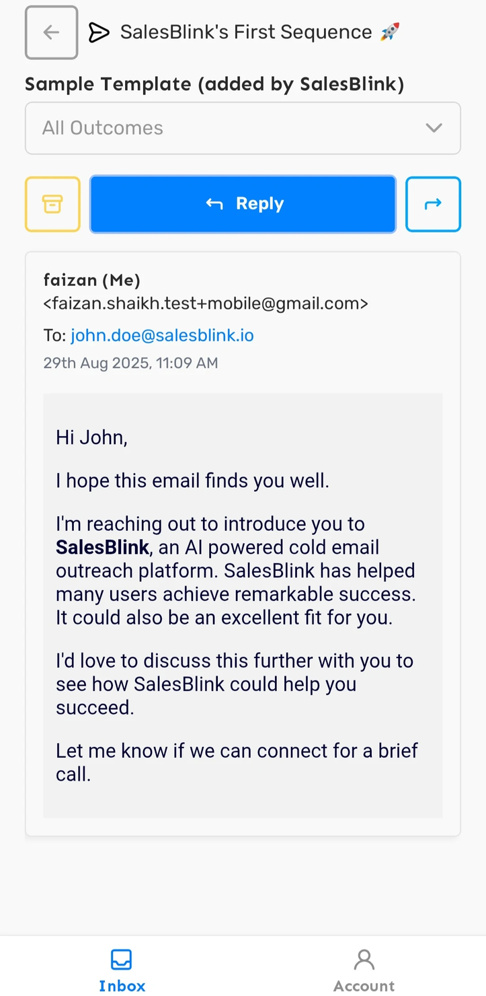This screenshot has width=486, height=996.
Task: Tap the back arrow button
Action: pyautogui.click(x=52, y=32)
